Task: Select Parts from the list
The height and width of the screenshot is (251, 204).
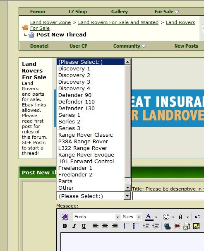Action: pos(91,181)
